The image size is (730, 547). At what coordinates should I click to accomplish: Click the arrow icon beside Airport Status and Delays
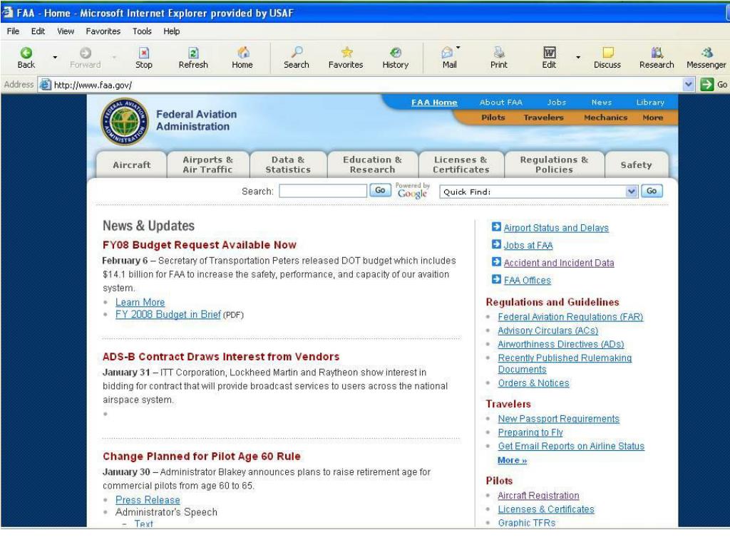(x=496, y=227)
